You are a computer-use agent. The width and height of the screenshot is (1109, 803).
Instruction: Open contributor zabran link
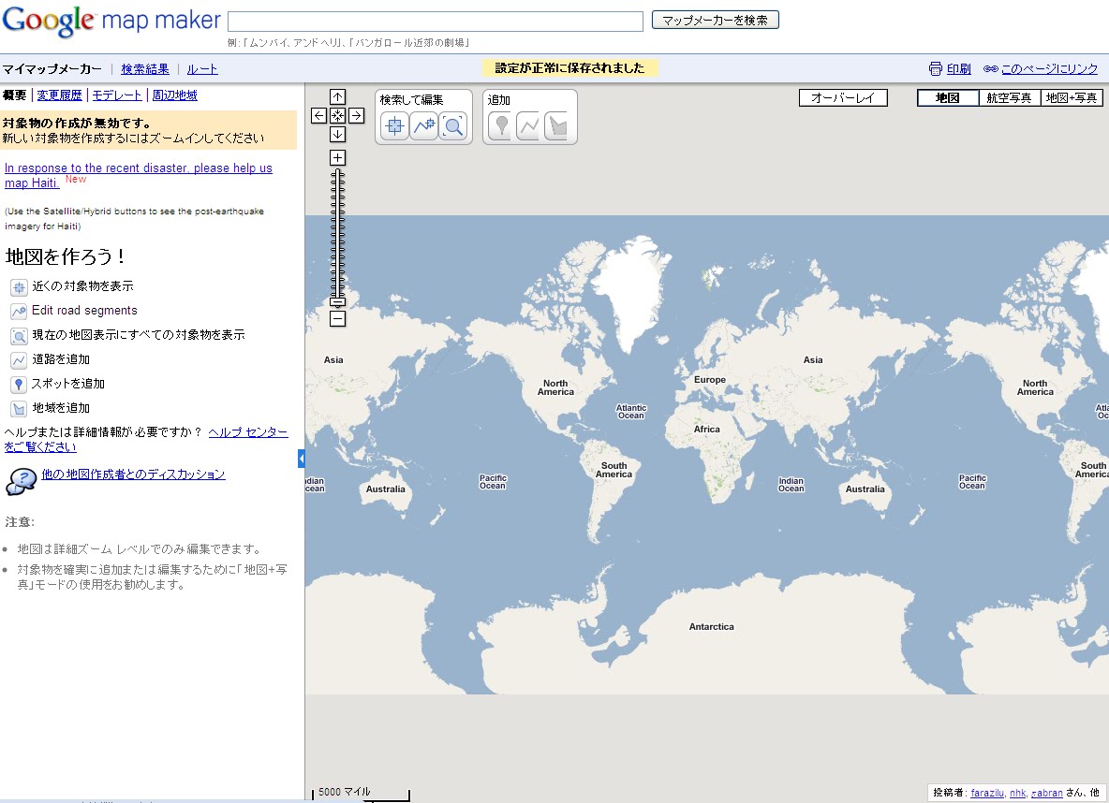coord(1047,793)
